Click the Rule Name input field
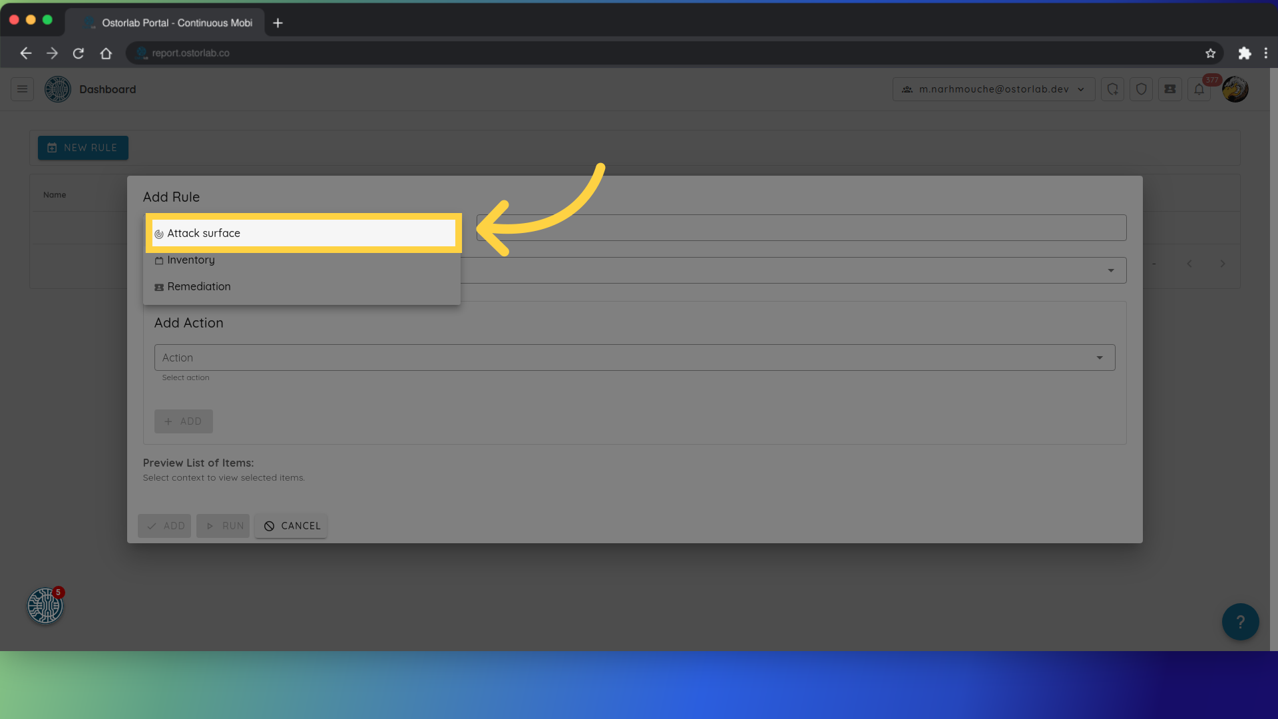Image resolution: width=1278 pixels, height=719 pixels. click(801, 228)
